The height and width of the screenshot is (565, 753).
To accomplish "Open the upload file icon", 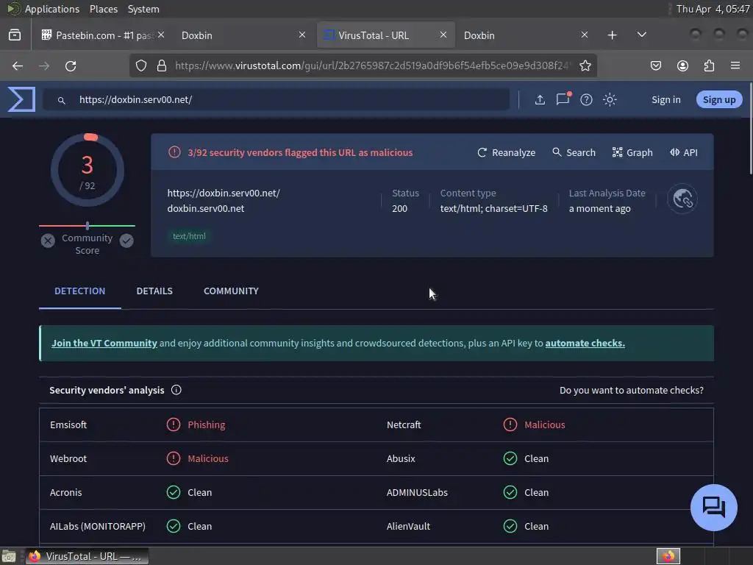I will click(540, 99).
